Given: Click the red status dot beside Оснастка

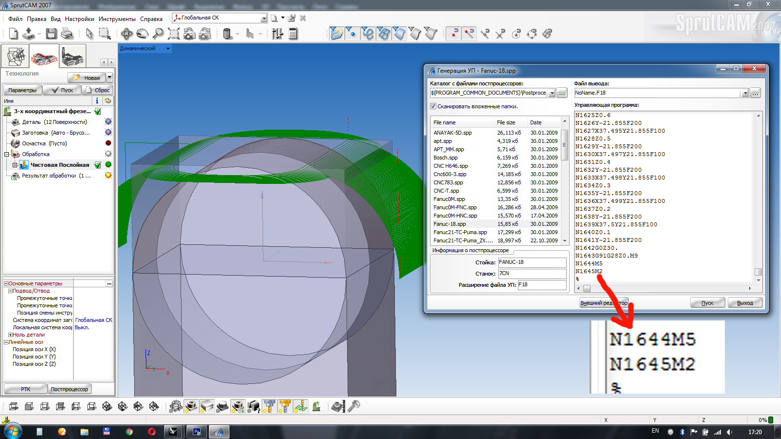Looking at the screenshot, I should (x=108, y=143).
